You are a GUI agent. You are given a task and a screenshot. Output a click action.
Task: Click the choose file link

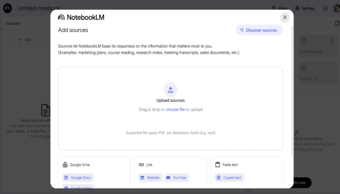175,110
